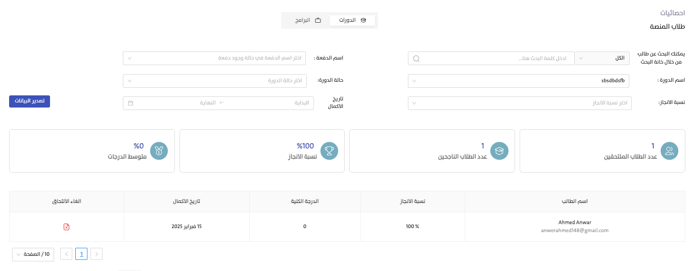Click the search magnifier icon
The image size is (695, 271).
coord(416,59)
